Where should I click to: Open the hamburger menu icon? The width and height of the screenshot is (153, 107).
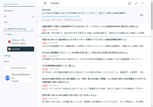pos(45,3)
